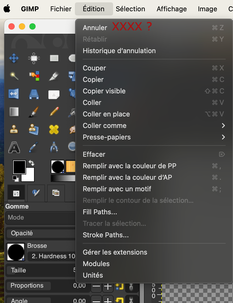Select the Flip tool

click(14, 94)
